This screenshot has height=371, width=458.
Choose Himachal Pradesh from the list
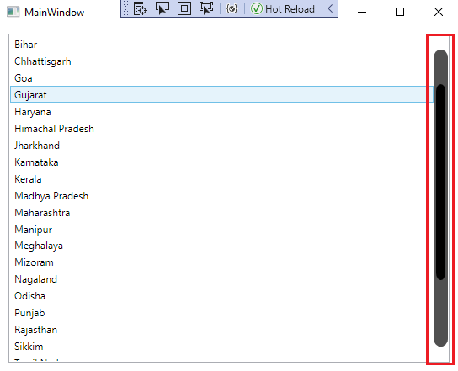tap(221, 129)
